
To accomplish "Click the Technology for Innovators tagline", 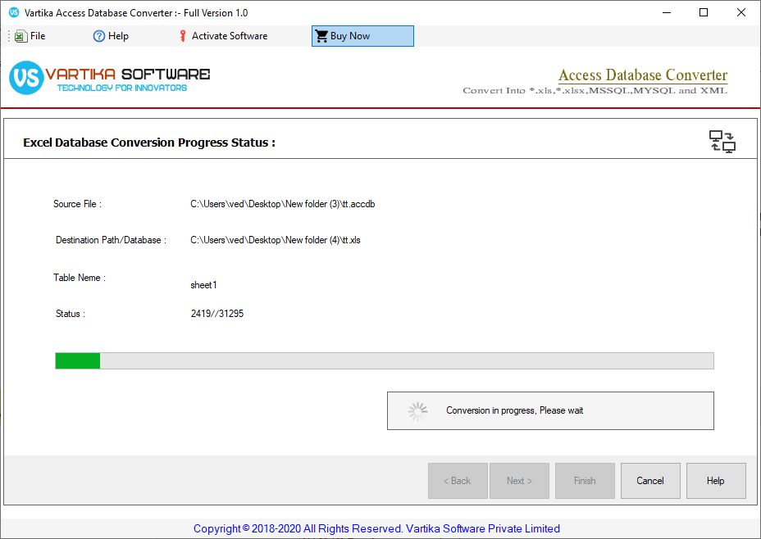I will [x=122, y=88].
